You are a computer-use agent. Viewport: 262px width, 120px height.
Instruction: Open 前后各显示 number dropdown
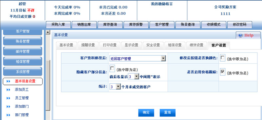134,77
